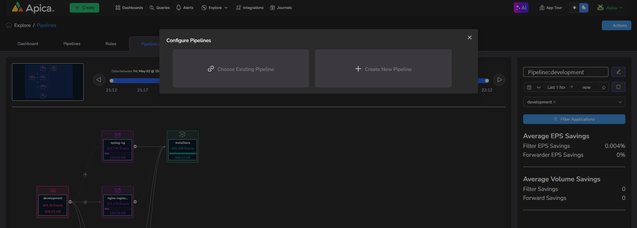Open the Dashboard tab

(28, 44)
